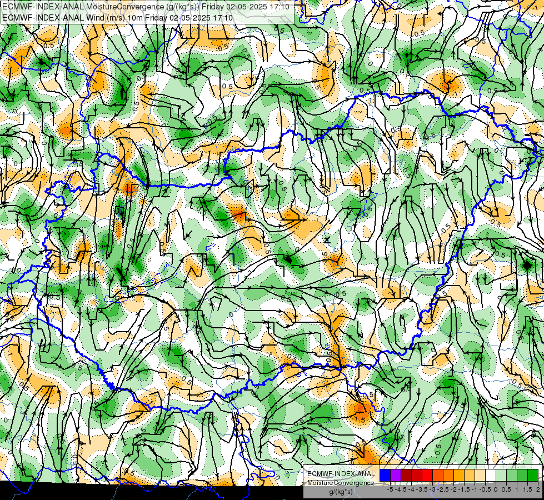Select the darkest green swatch at legend end
The height and width of the screenshot is (500, 544).
click(x=533, y=475)
